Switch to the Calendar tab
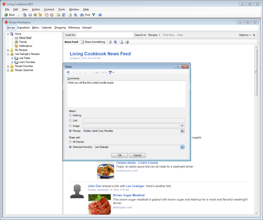The height and width of the screenshot is (220, 263). coord(47,27)
